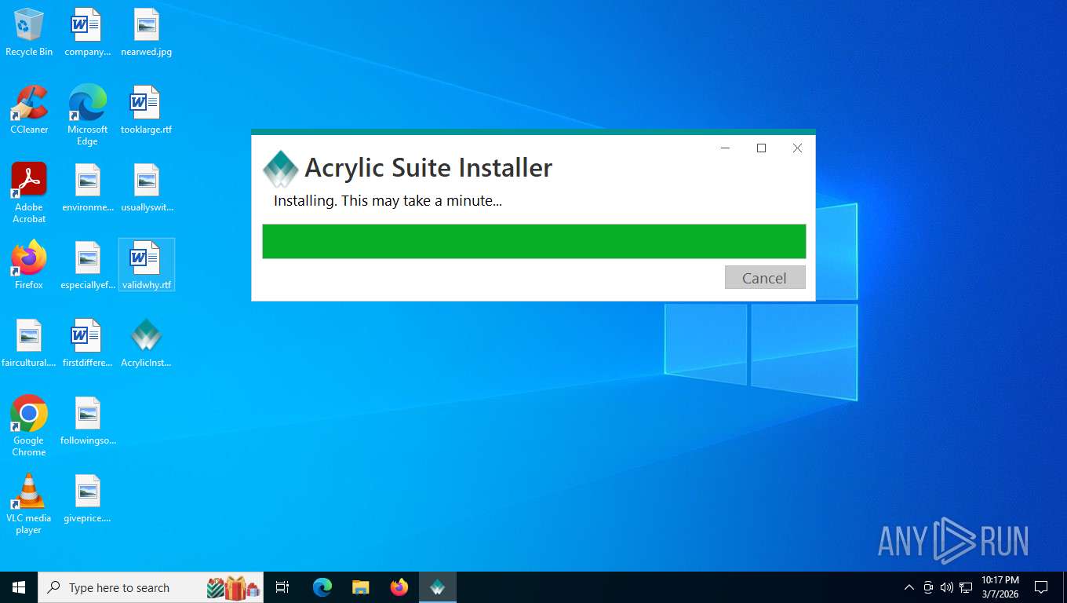
Task: Open Firefox from the taskbar
Action: [399, 587]
